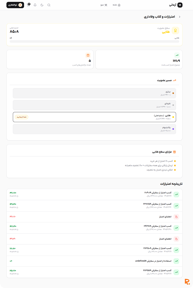The image size is (193, 288).
Task: Click the طلایی membership level text
Action: [166, 32]
